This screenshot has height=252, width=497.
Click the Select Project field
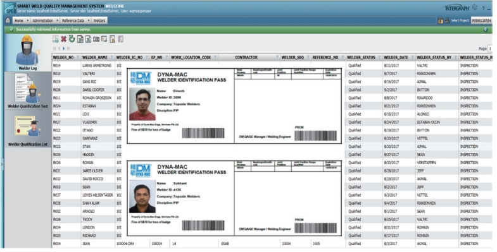click(x=481, y=21)
